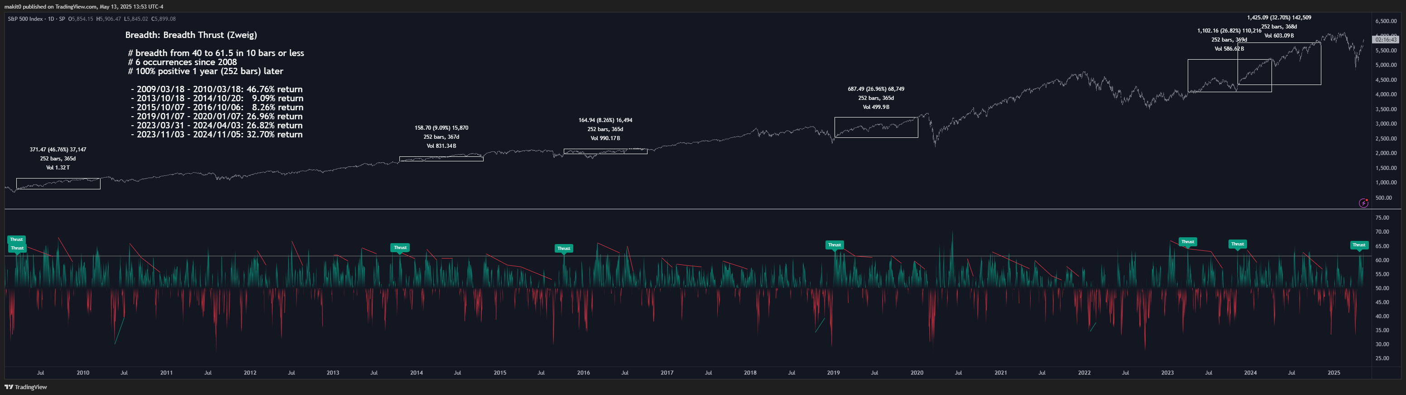1406x395 pixels.
Task: Click the 02:16:43 countdown price label
Action: coord(1386,39)
